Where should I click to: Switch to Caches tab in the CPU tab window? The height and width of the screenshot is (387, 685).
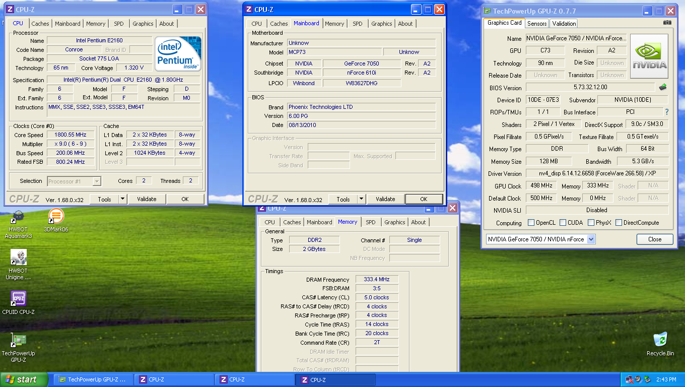[40, 24]
